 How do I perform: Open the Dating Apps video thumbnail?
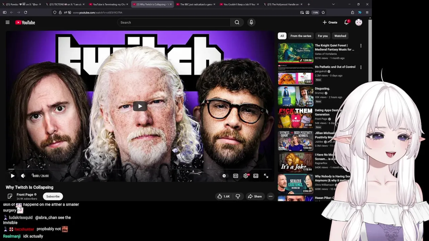(295, 118)
